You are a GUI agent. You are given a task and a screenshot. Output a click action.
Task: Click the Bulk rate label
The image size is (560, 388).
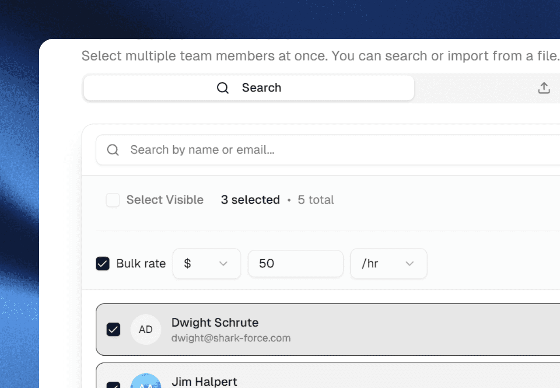[x=141, y=264]
